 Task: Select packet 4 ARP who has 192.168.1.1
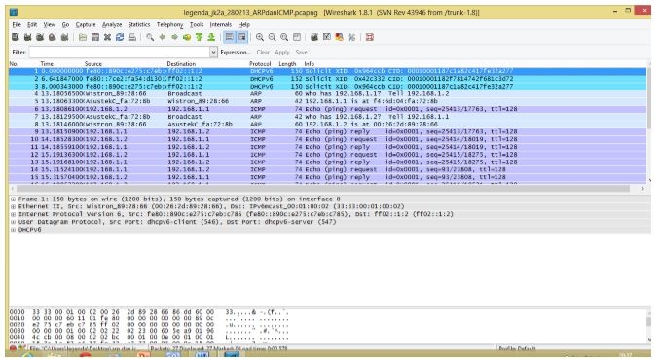click(x=327, y=94)
